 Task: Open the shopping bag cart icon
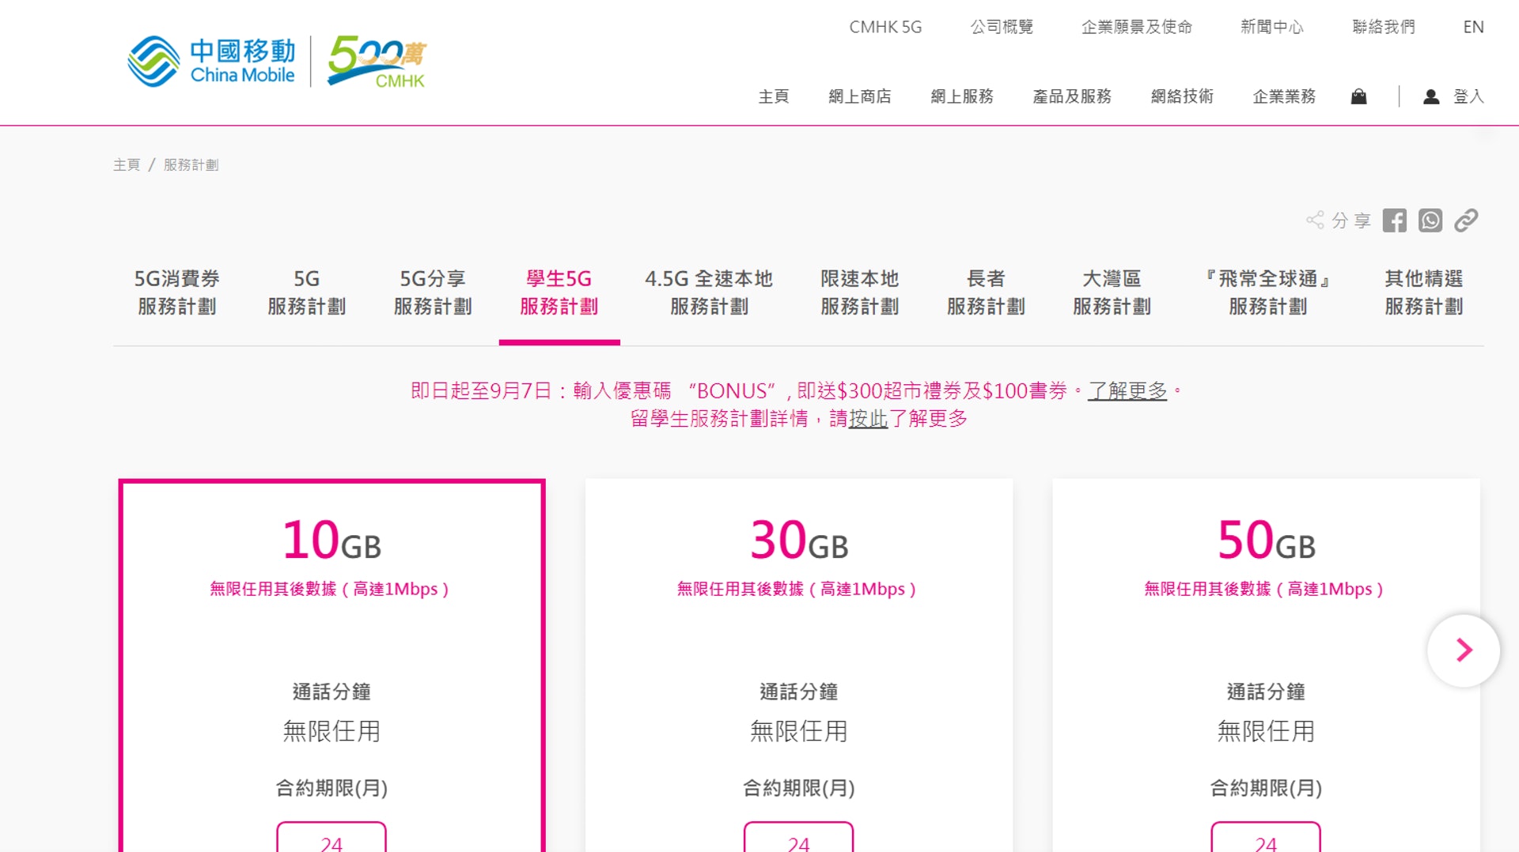click(x=1358, y=96)
